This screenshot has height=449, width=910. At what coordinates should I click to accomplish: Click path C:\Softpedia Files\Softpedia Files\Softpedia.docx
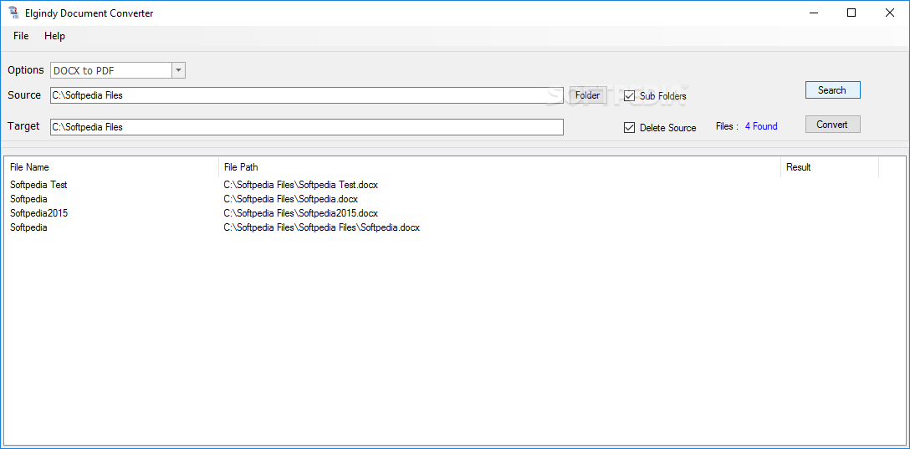coord(321,227)
